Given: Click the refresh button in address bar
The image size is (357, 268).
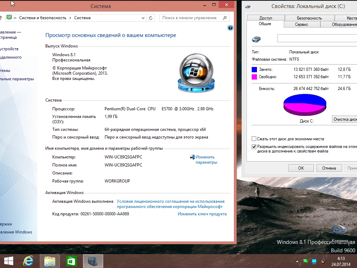Looking at the screenshot, I should point(151,18).
